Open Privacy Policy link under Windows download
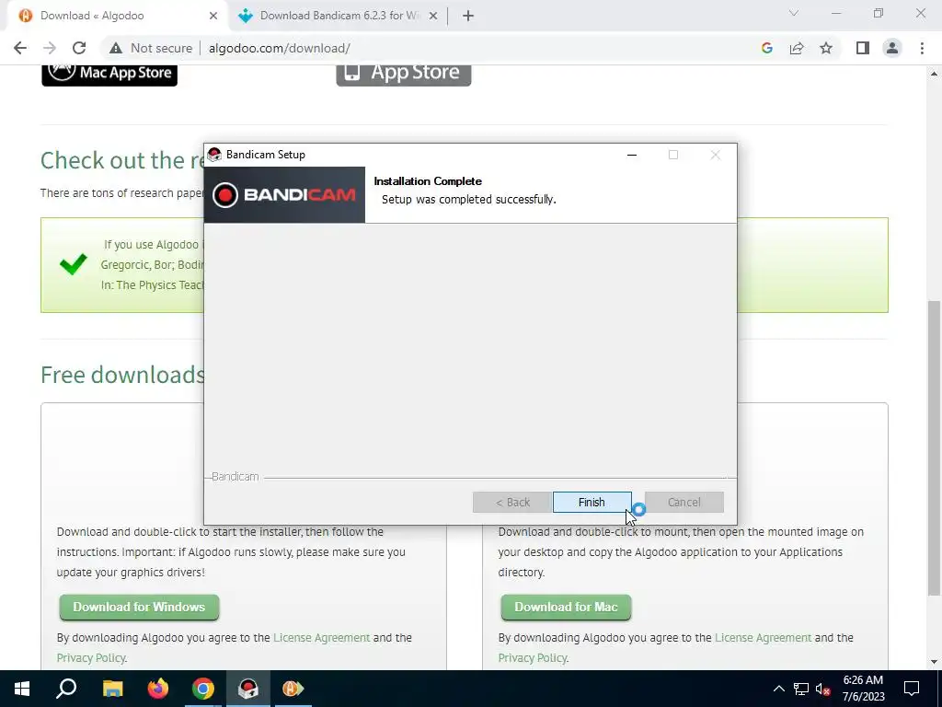The image size is (942, 707). point(91,657)
